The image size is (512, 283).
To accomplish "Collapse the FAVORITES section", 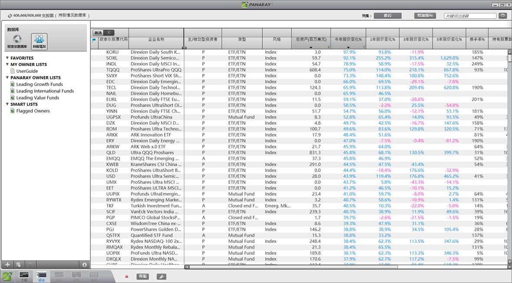I will 7,58.
